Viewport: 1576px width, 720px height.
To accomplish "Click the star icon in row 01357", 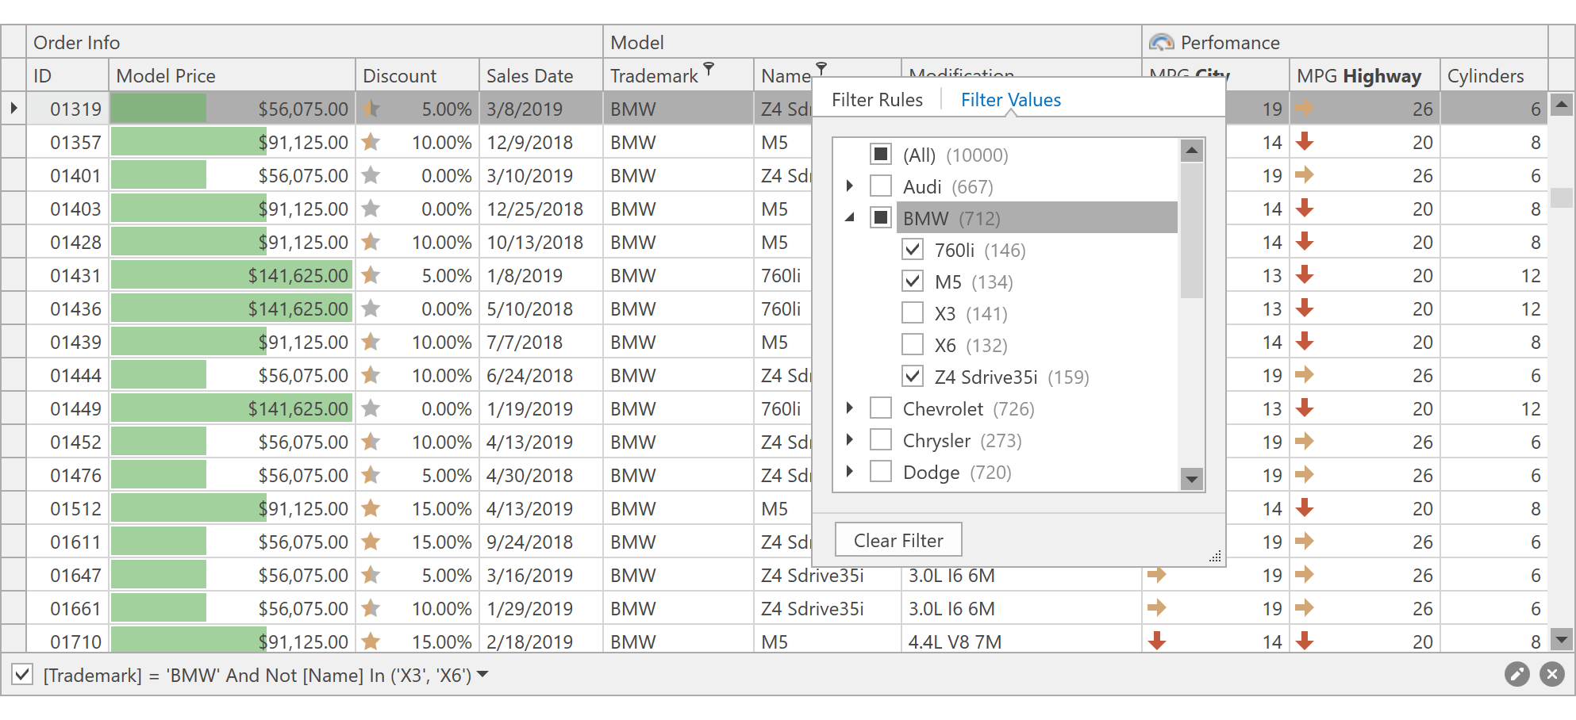I will click(x=370, y=142).
